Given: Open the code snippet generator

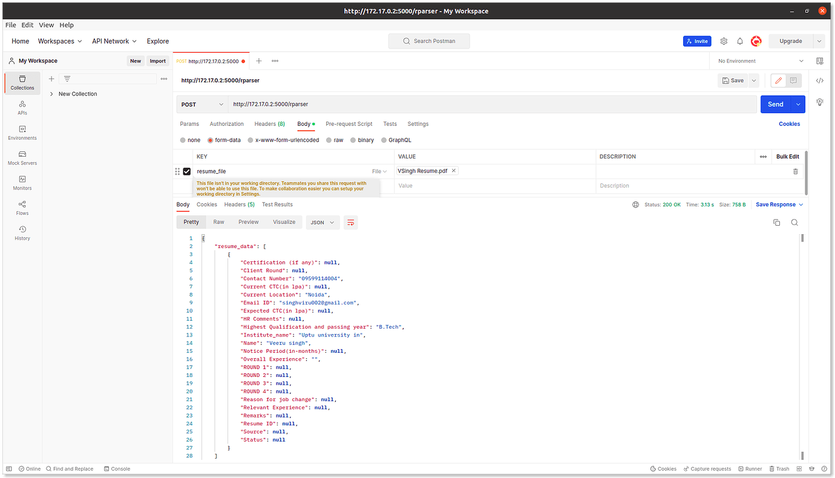Looking at the screenshot, I should click(819, 80).
